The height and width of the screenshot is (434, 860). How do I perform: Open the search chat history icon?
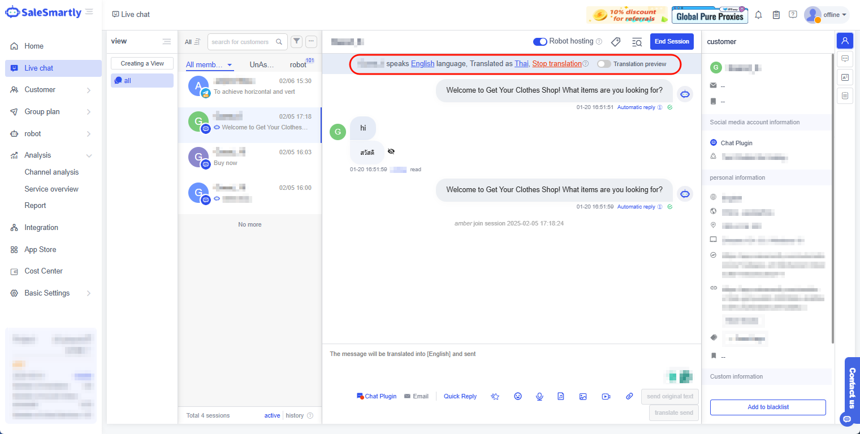(637, 42)
